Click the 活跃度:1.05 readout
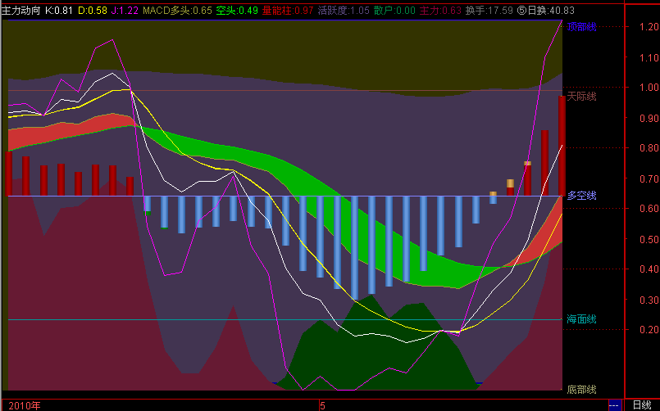The width and height of the screenshot is (660, 411). coord(344,11)
